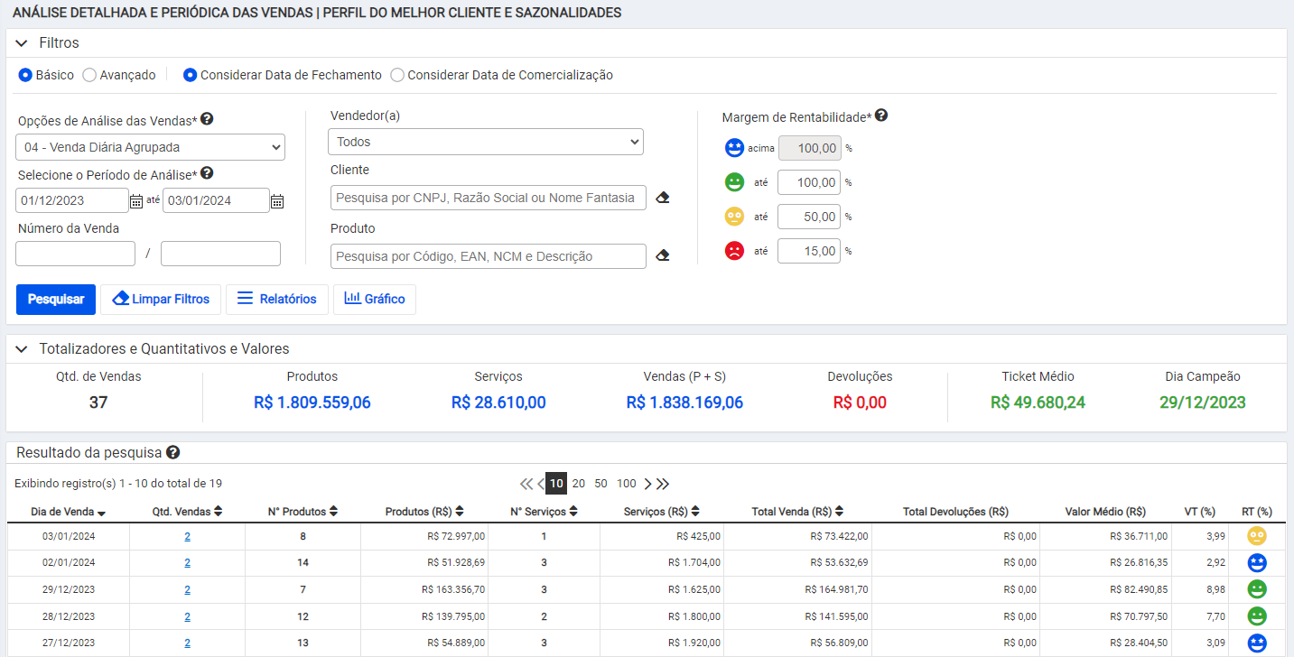Go to previous page of results
The height and width of the screenshot is (657, 1294).
541,484
